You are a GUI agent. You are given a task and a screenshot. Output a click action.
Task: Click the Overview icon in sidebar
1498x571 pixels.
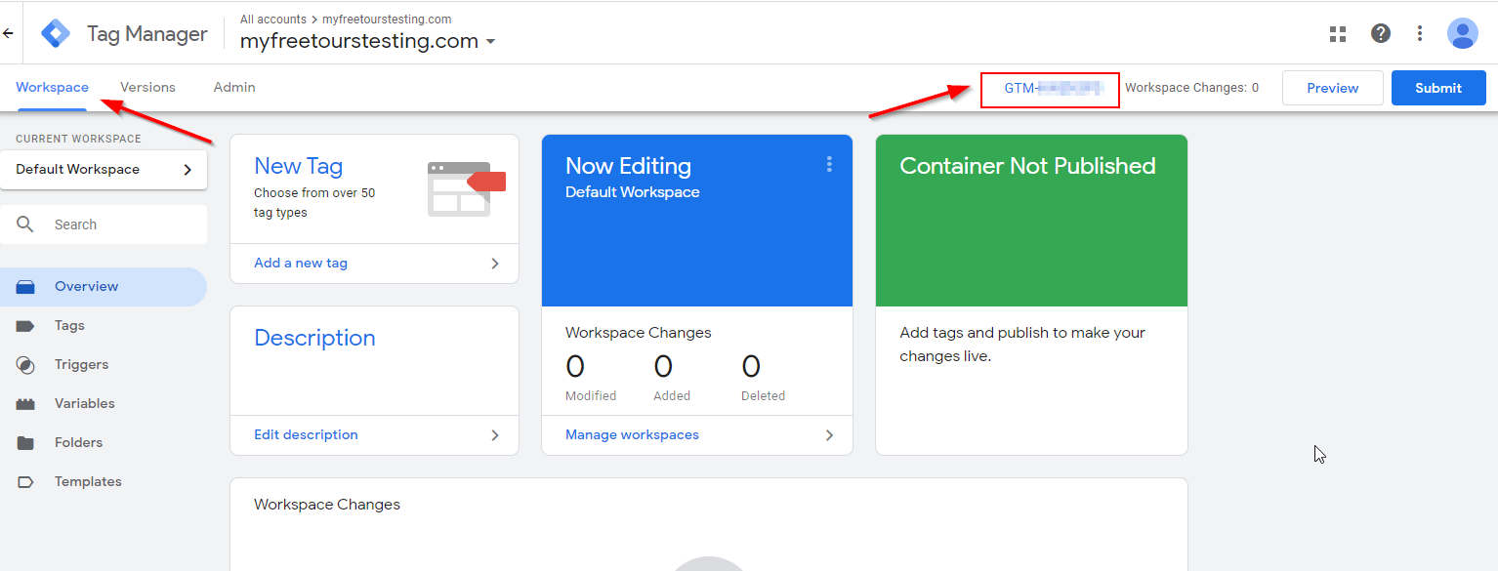[x=25, y=287]
